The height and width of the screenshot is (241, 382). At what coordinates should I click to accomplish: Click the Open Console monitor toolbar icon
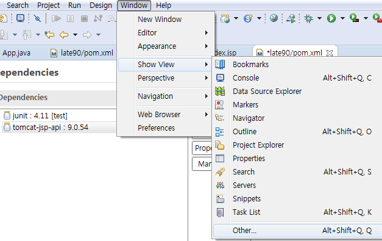pos(20,18)
